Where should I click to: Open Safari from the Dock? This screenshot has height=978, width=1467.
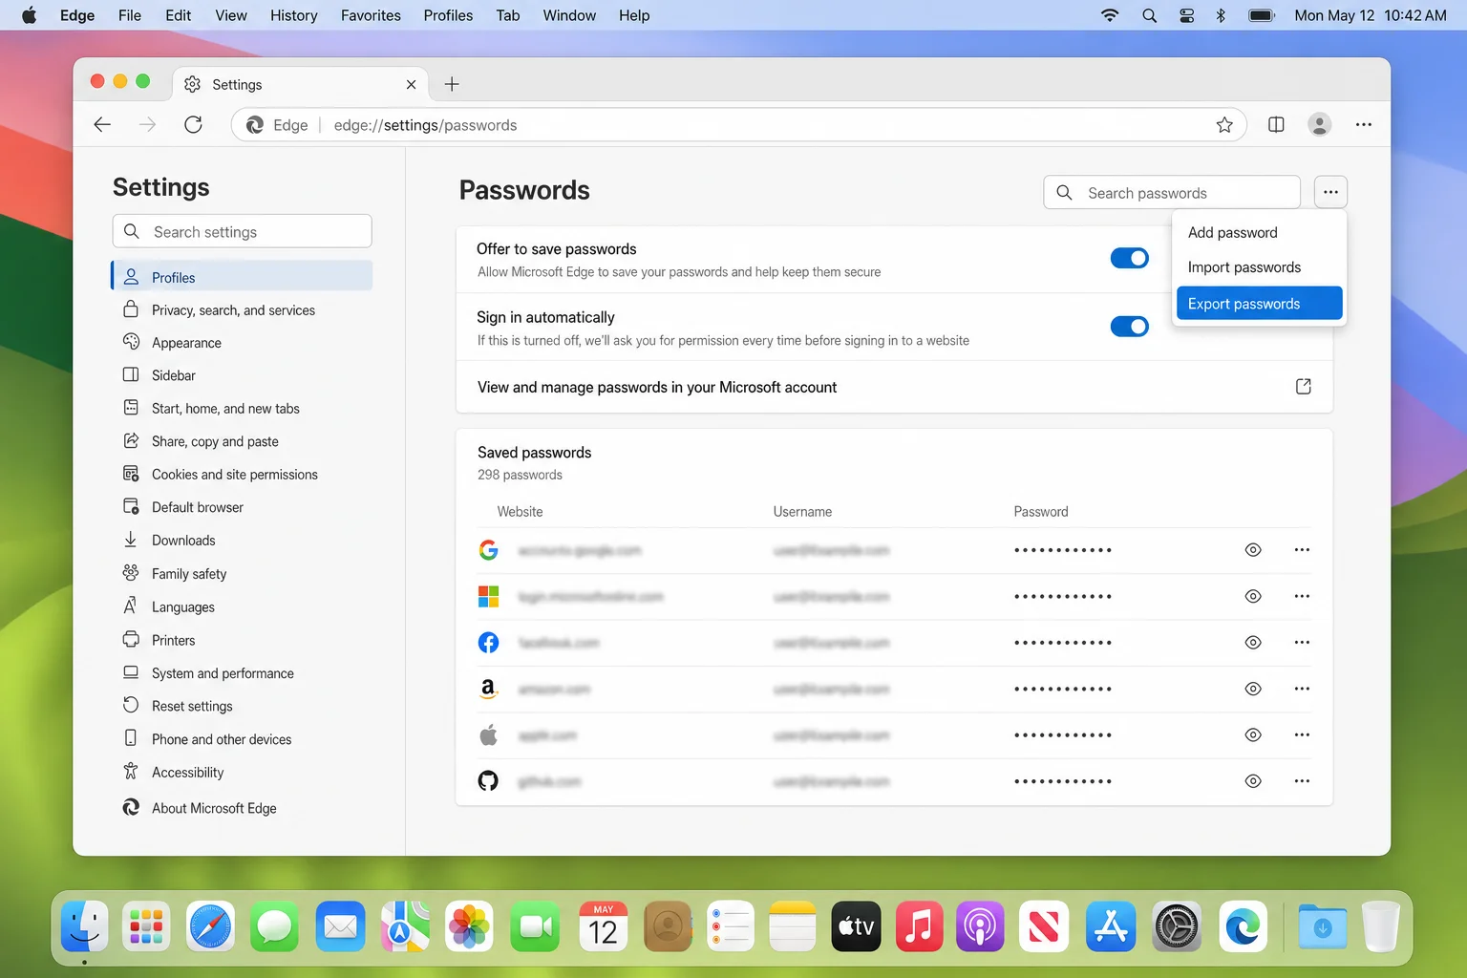(x=210, y=926)
